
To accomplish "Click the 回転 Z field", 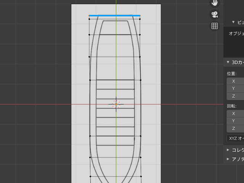I will click(x=235, y=128).
